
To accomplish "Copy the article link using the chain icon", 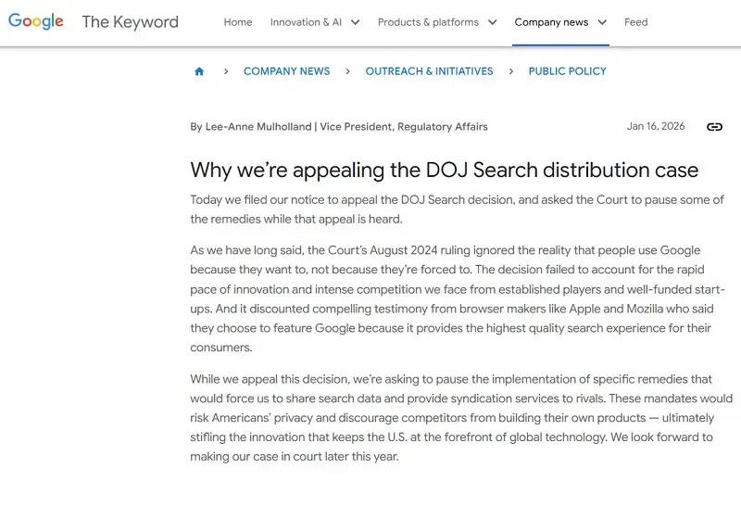I will click(714, 127).
